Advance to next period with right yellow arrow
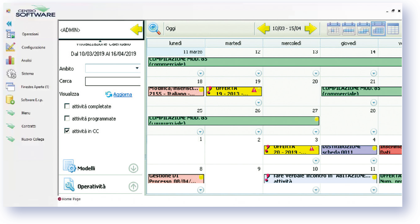This screenshot has width=420, height=224. coord(311,29)
